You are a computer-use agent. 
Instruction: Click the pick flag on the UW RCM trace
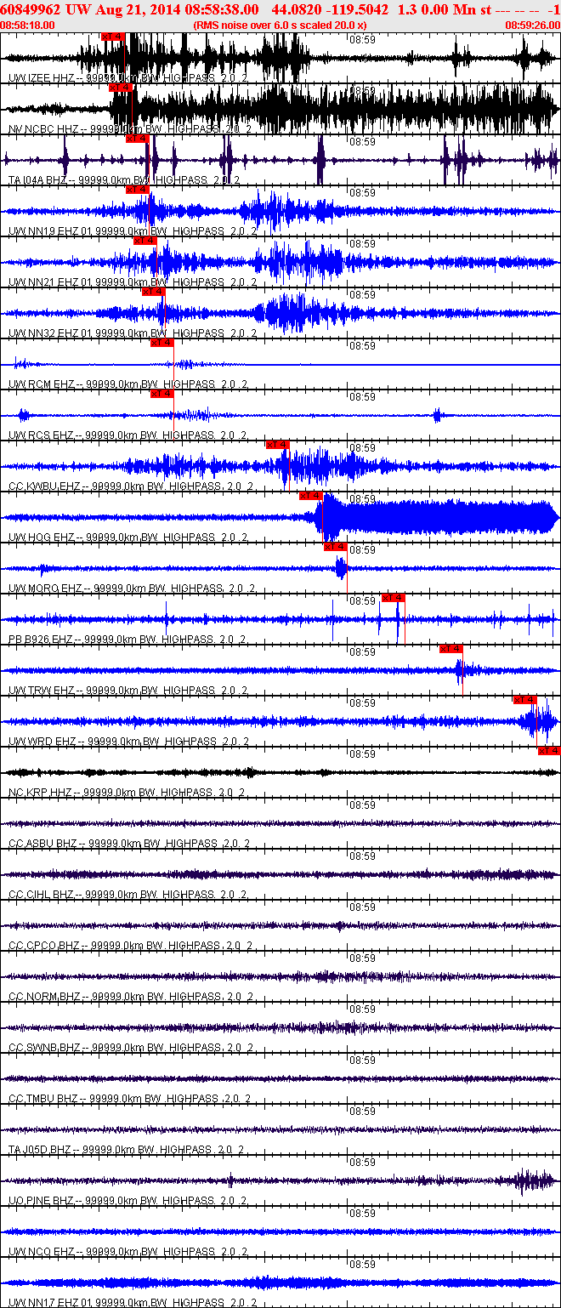click(161, 342)
